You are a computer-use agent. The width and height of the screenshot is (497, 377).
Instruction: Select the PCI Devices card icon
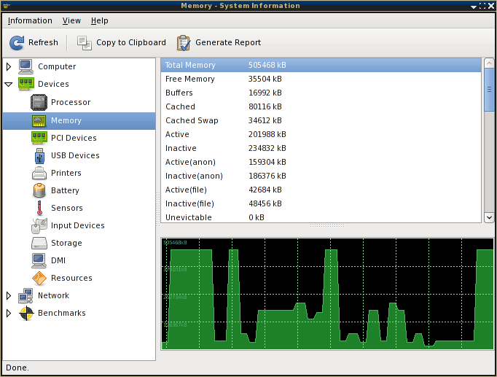(39, 138)
